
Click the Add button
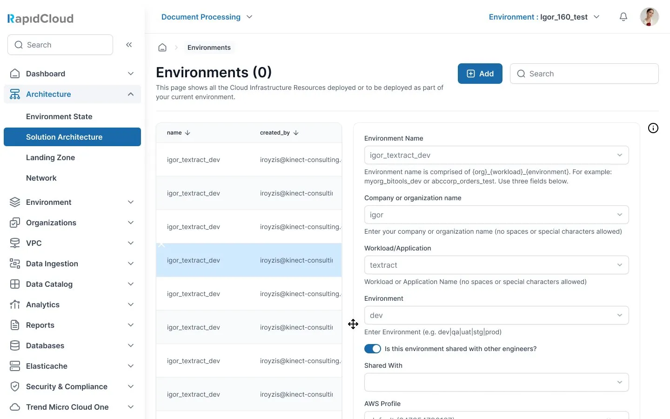pos(480,74)
